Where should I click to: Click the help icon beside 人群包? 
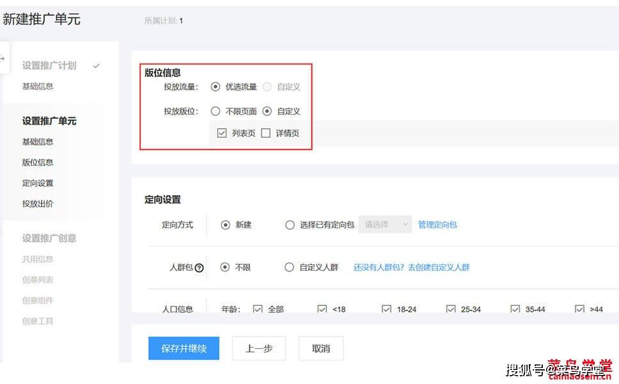point(199,268)
